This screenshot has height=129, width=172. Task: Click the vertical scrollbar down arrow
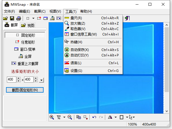[x=167, y=111]
